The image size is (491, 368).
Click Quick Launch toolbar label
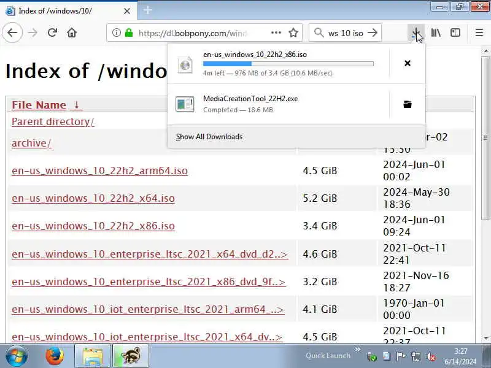[328, 356]
